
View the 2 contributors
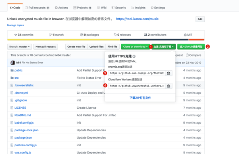[155, 35]
